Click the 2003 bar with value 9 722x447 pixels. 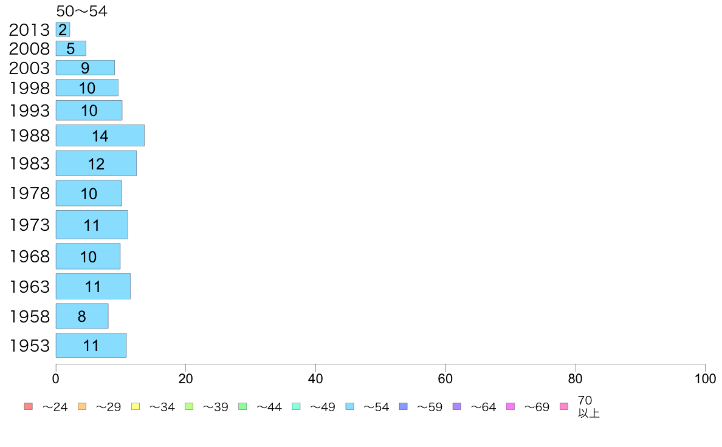pyautogui.click(x=85, y=67)
